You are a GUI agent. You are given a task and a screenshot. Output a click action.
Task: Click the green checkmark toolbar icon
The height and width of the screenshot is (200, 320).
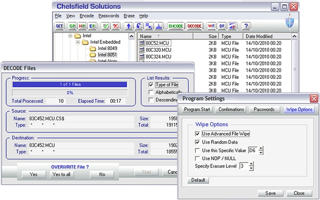click(x=106, y=26)
